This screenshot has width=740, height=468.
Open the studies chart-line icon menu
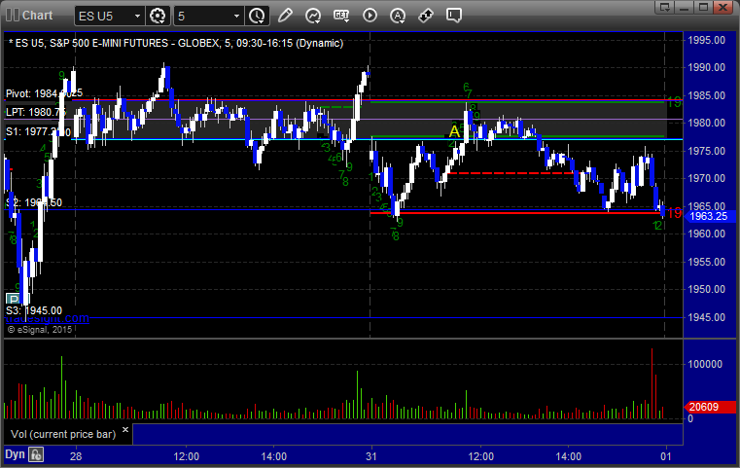[313, 16]
